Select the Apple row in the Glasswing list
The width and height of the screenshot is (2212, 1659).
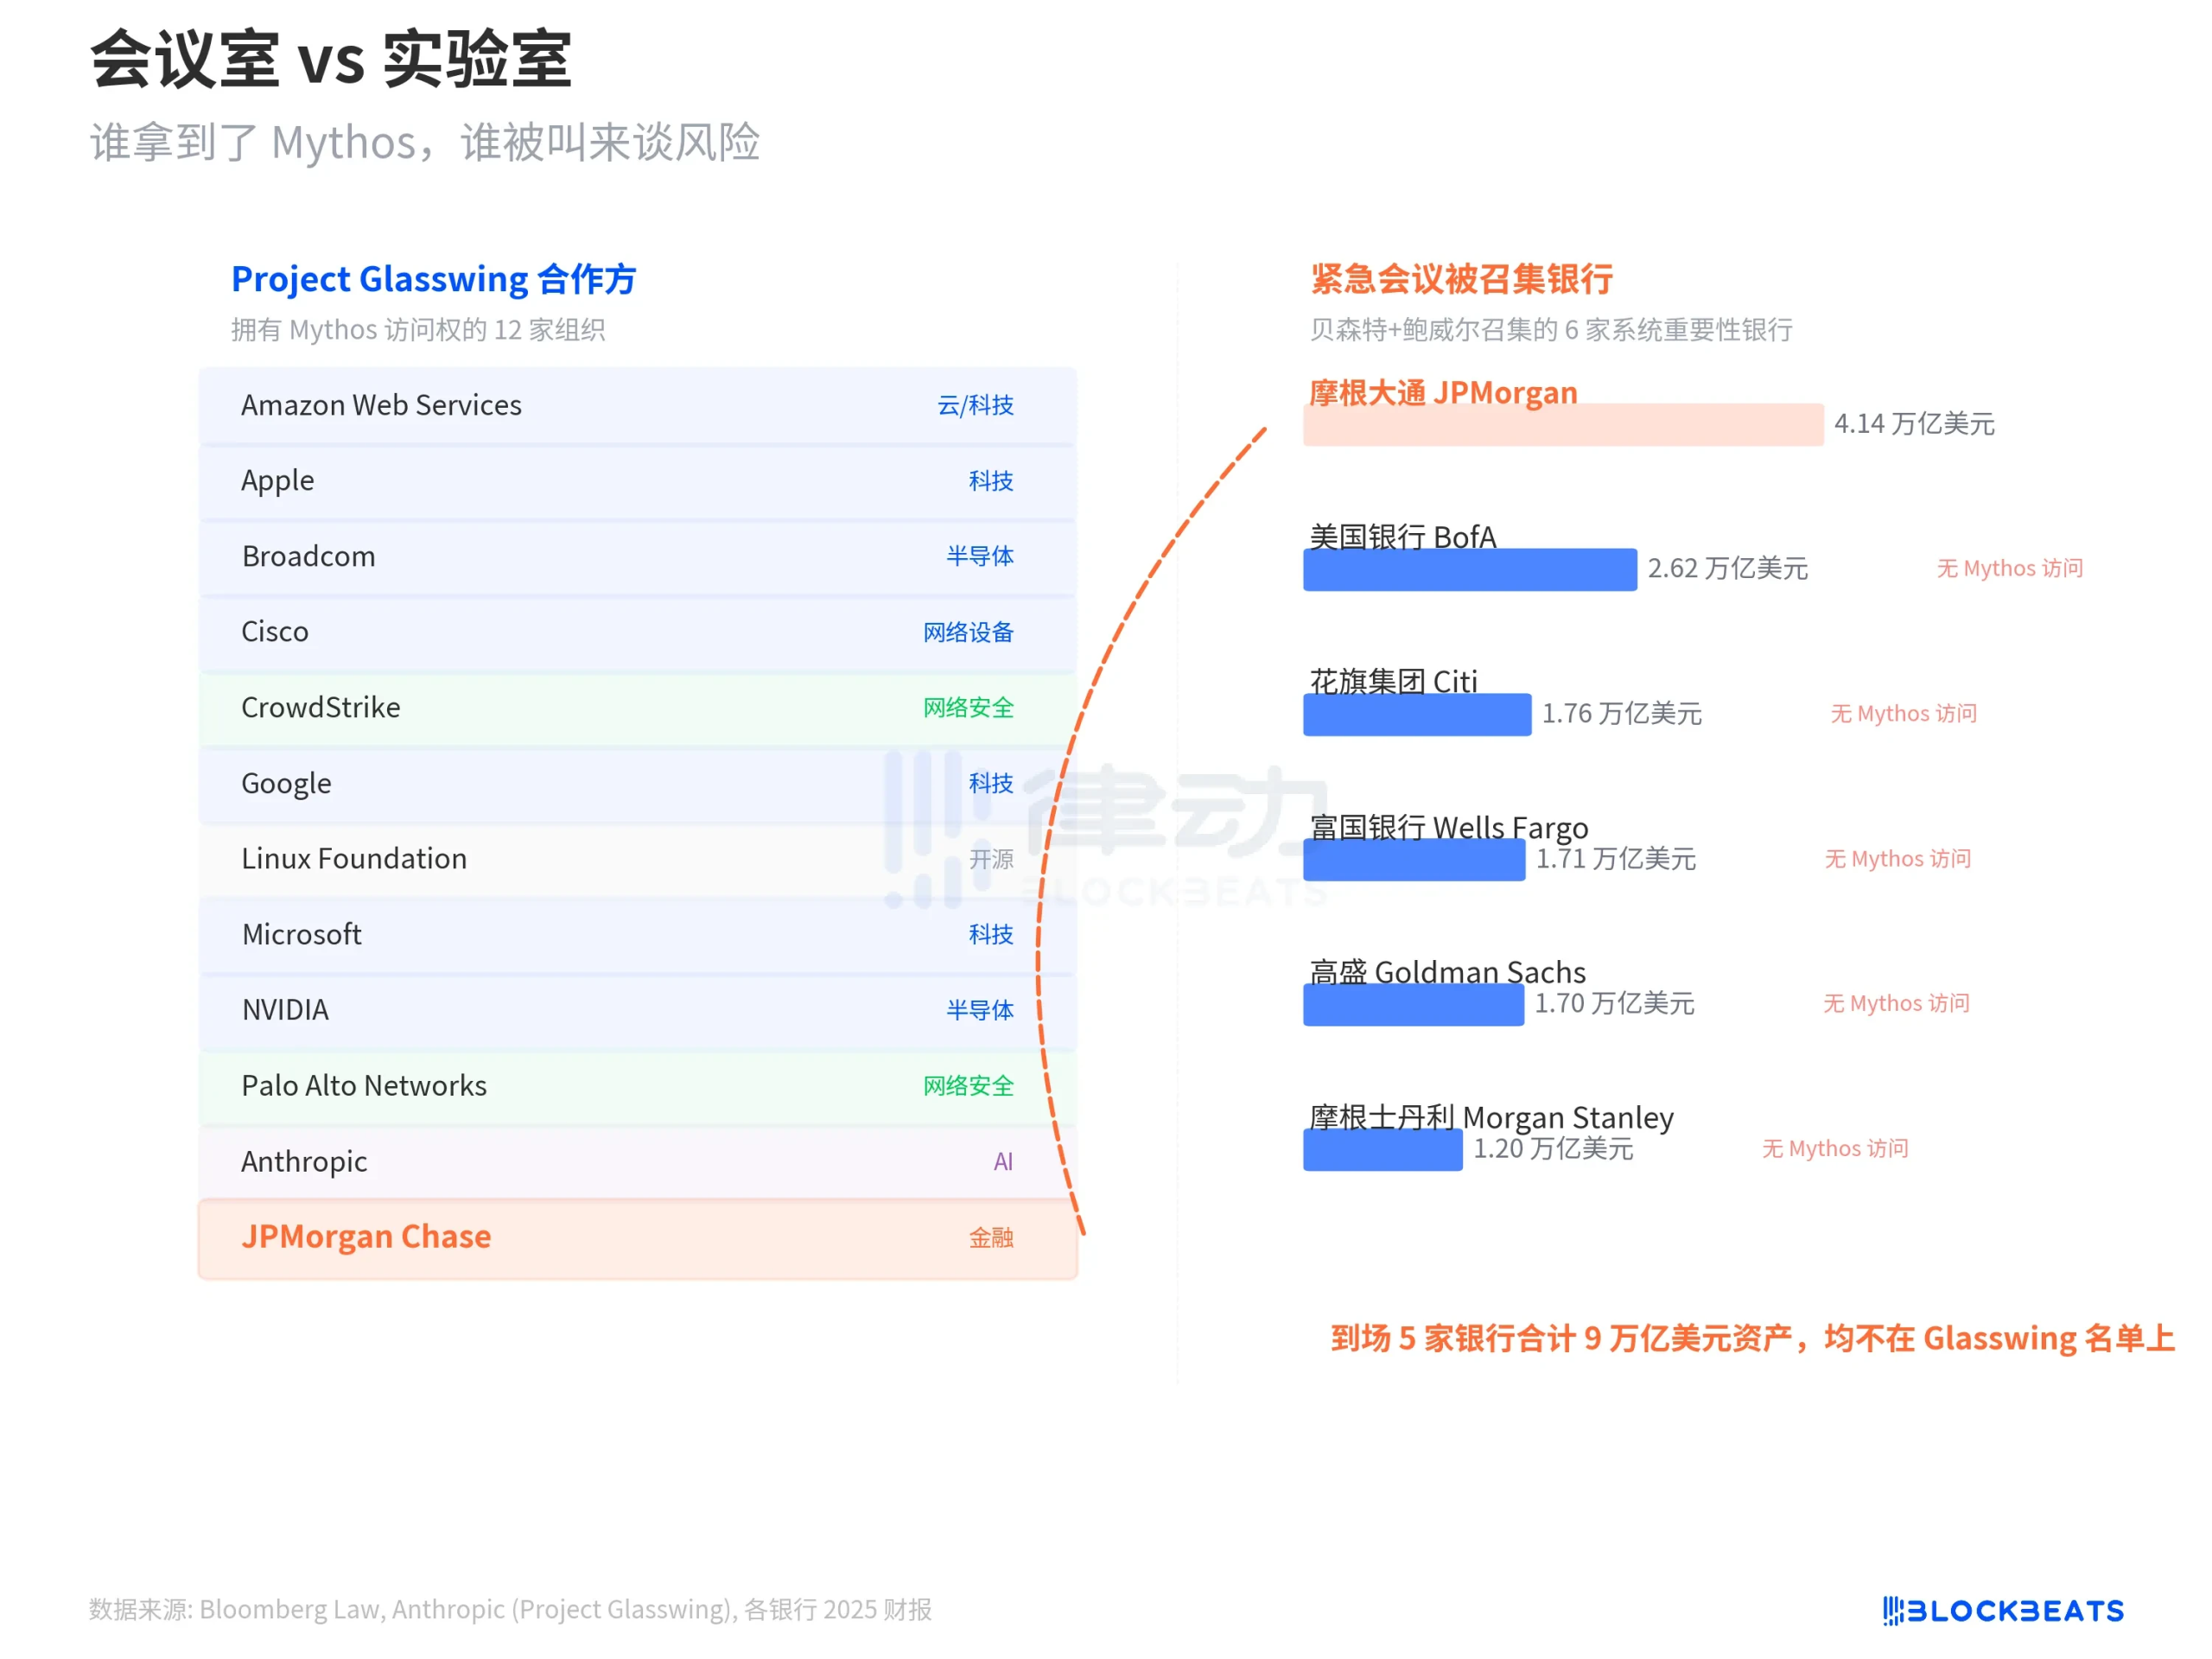coord(278,481)
